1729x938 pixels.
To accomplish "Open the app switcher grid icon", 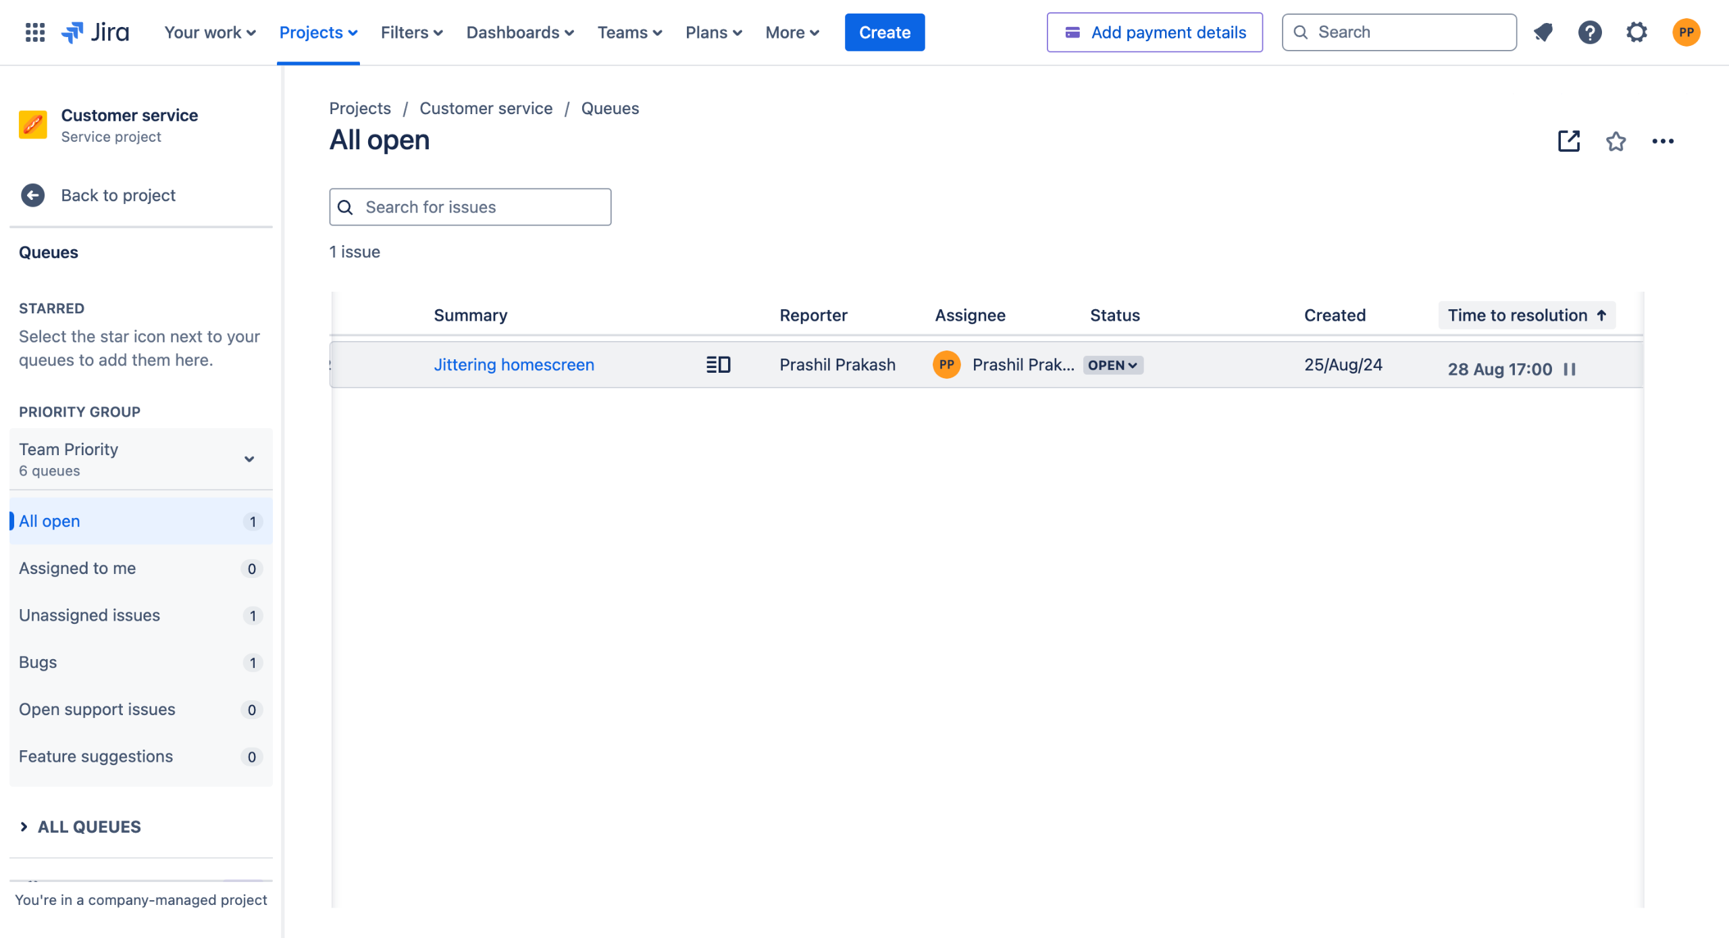I will [34, 32].
